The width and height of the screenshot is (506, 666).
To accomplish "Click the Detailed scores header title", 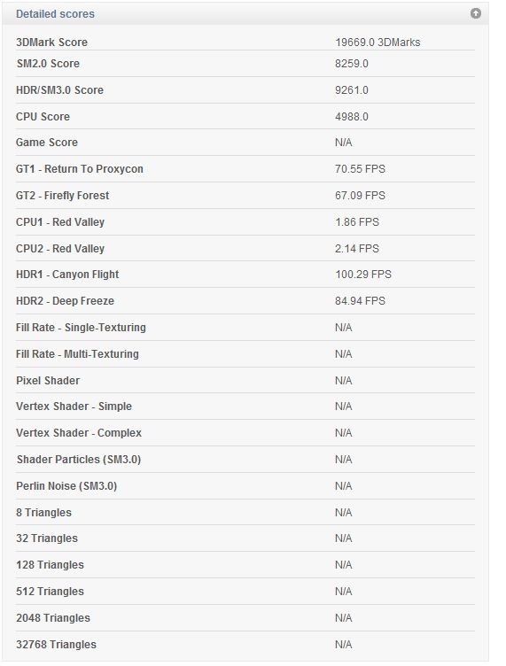I will pos(55,14).
